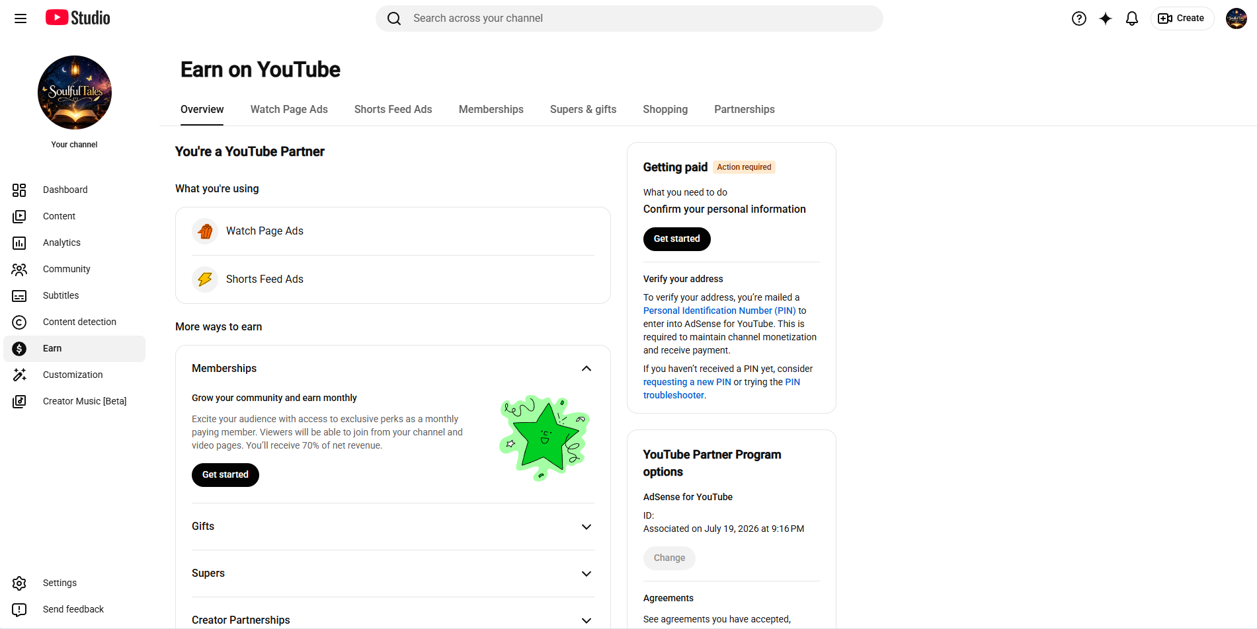
Task: Go to the Supers & gifts tab
Action: 583,110
